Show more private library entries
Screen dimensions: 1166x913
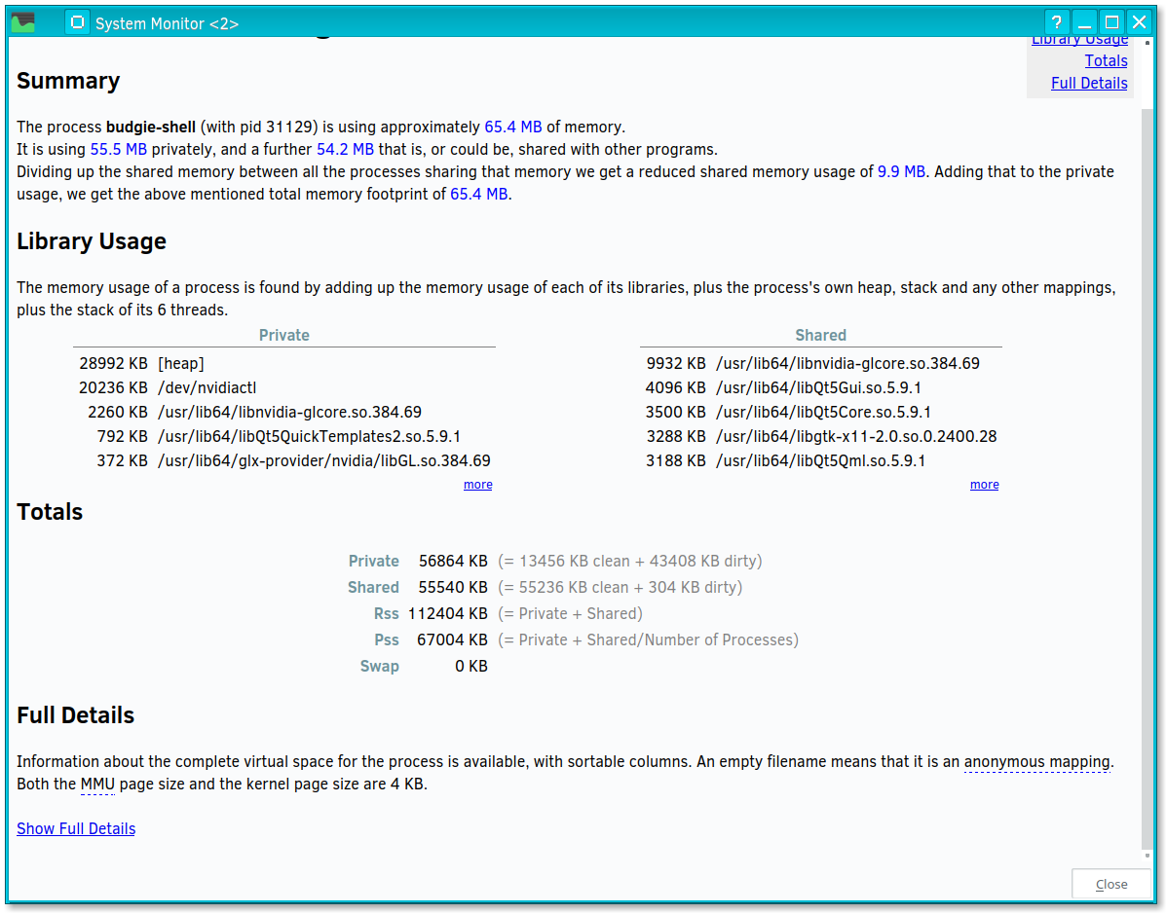click(477, 485)
